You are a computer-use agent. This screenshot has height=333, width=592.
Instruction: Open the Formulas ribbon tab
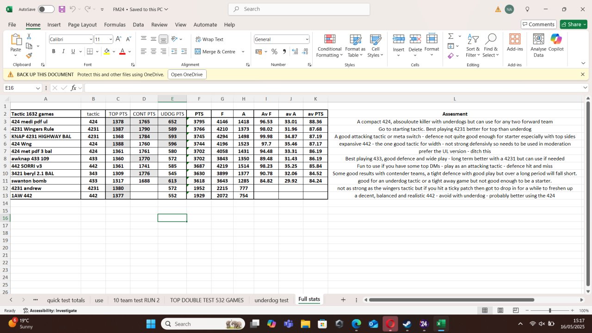tap(115, 25)
